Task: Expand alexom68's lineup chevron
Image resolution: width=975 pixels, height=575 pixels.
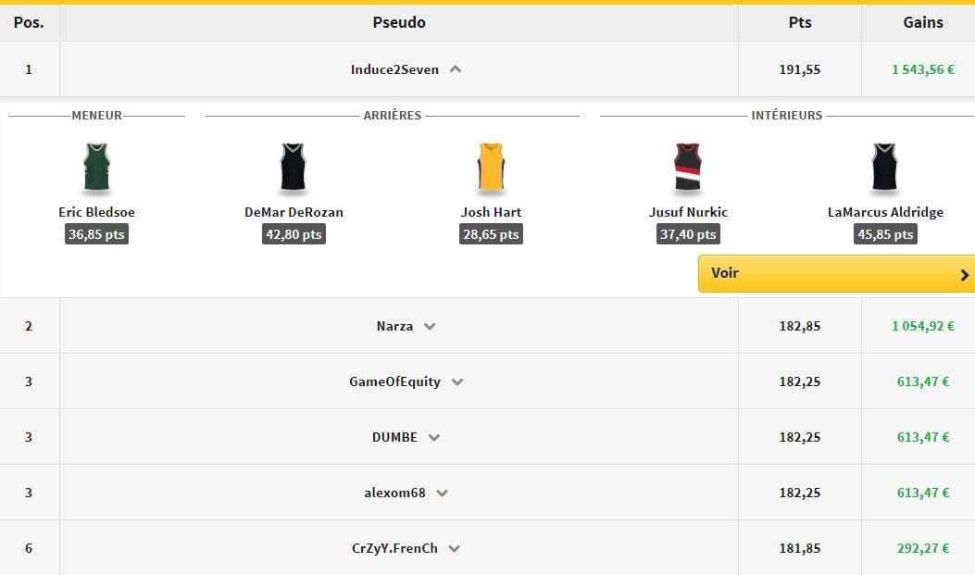Action: [x=442, y=493]
